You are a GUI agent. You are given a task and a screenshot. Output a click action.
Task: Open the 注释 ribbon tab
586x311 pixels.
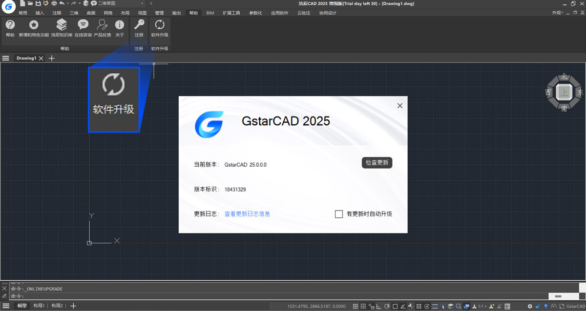[57, 13]
